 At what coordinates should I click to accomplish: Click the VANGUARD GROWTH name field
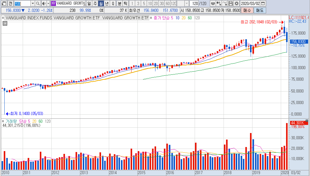click(x=71, y=3)
